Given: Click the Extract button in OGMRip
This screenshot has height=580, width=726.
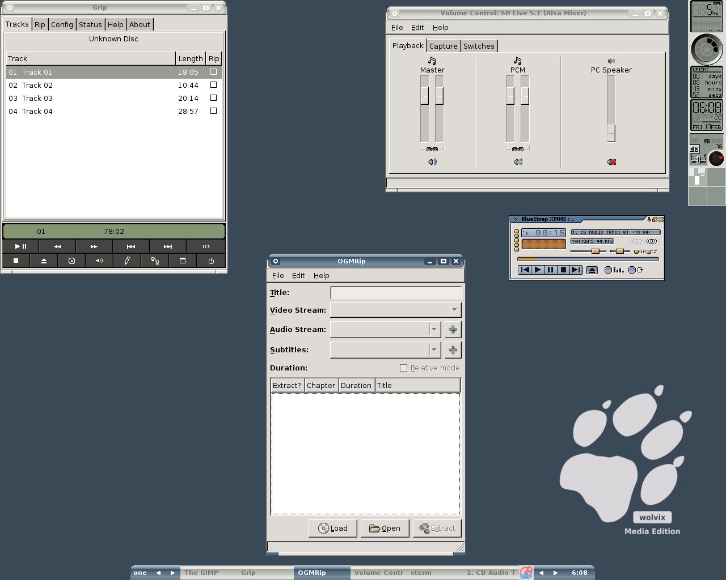Looking at the screenshot, I should (437, 528).
